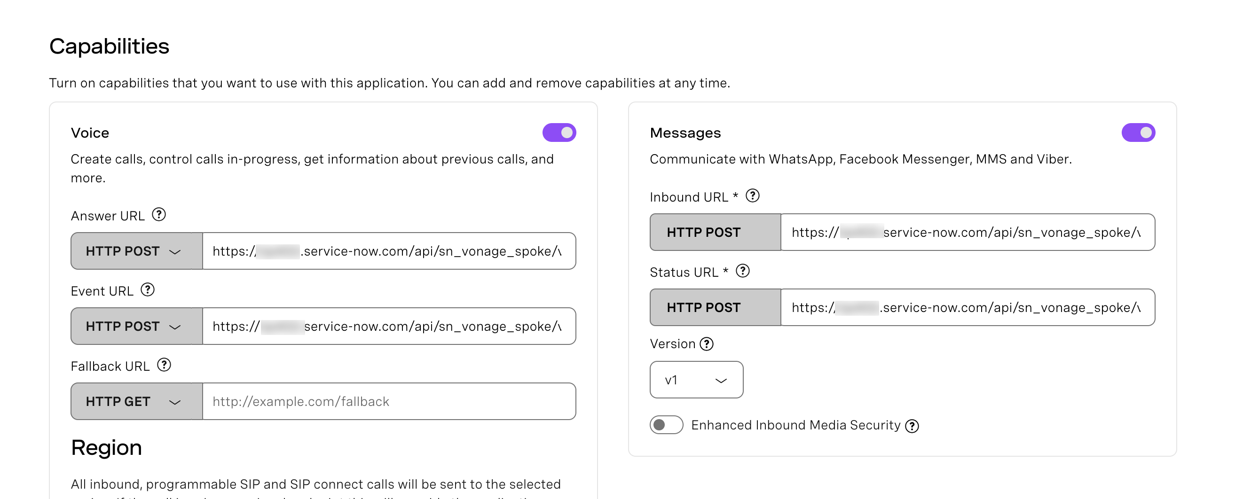Click the Messages section title
This screenshot has height=499, width=1243.
[x=685, y=133]
